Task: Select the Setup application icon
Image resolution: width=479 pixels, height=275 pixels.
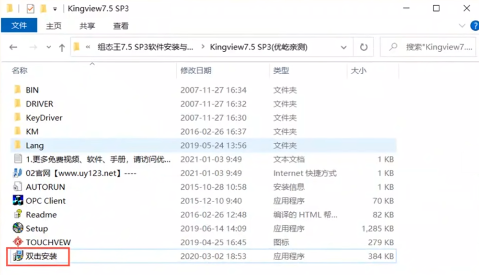Action: click(x=18, y=228)
